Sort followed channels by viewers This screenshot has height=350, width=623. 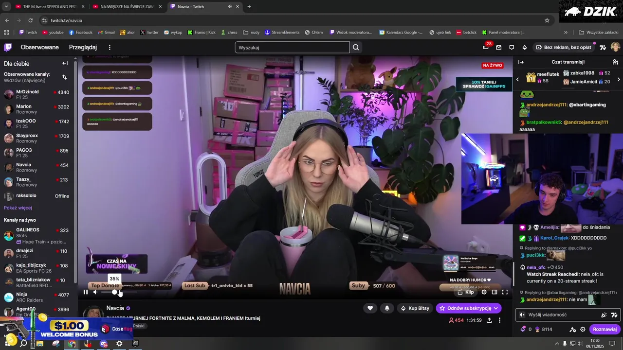click(x=64, y=77)
